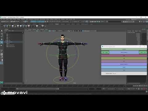Open Script Editor icon at bottom right corner

(x=147, y=92)
